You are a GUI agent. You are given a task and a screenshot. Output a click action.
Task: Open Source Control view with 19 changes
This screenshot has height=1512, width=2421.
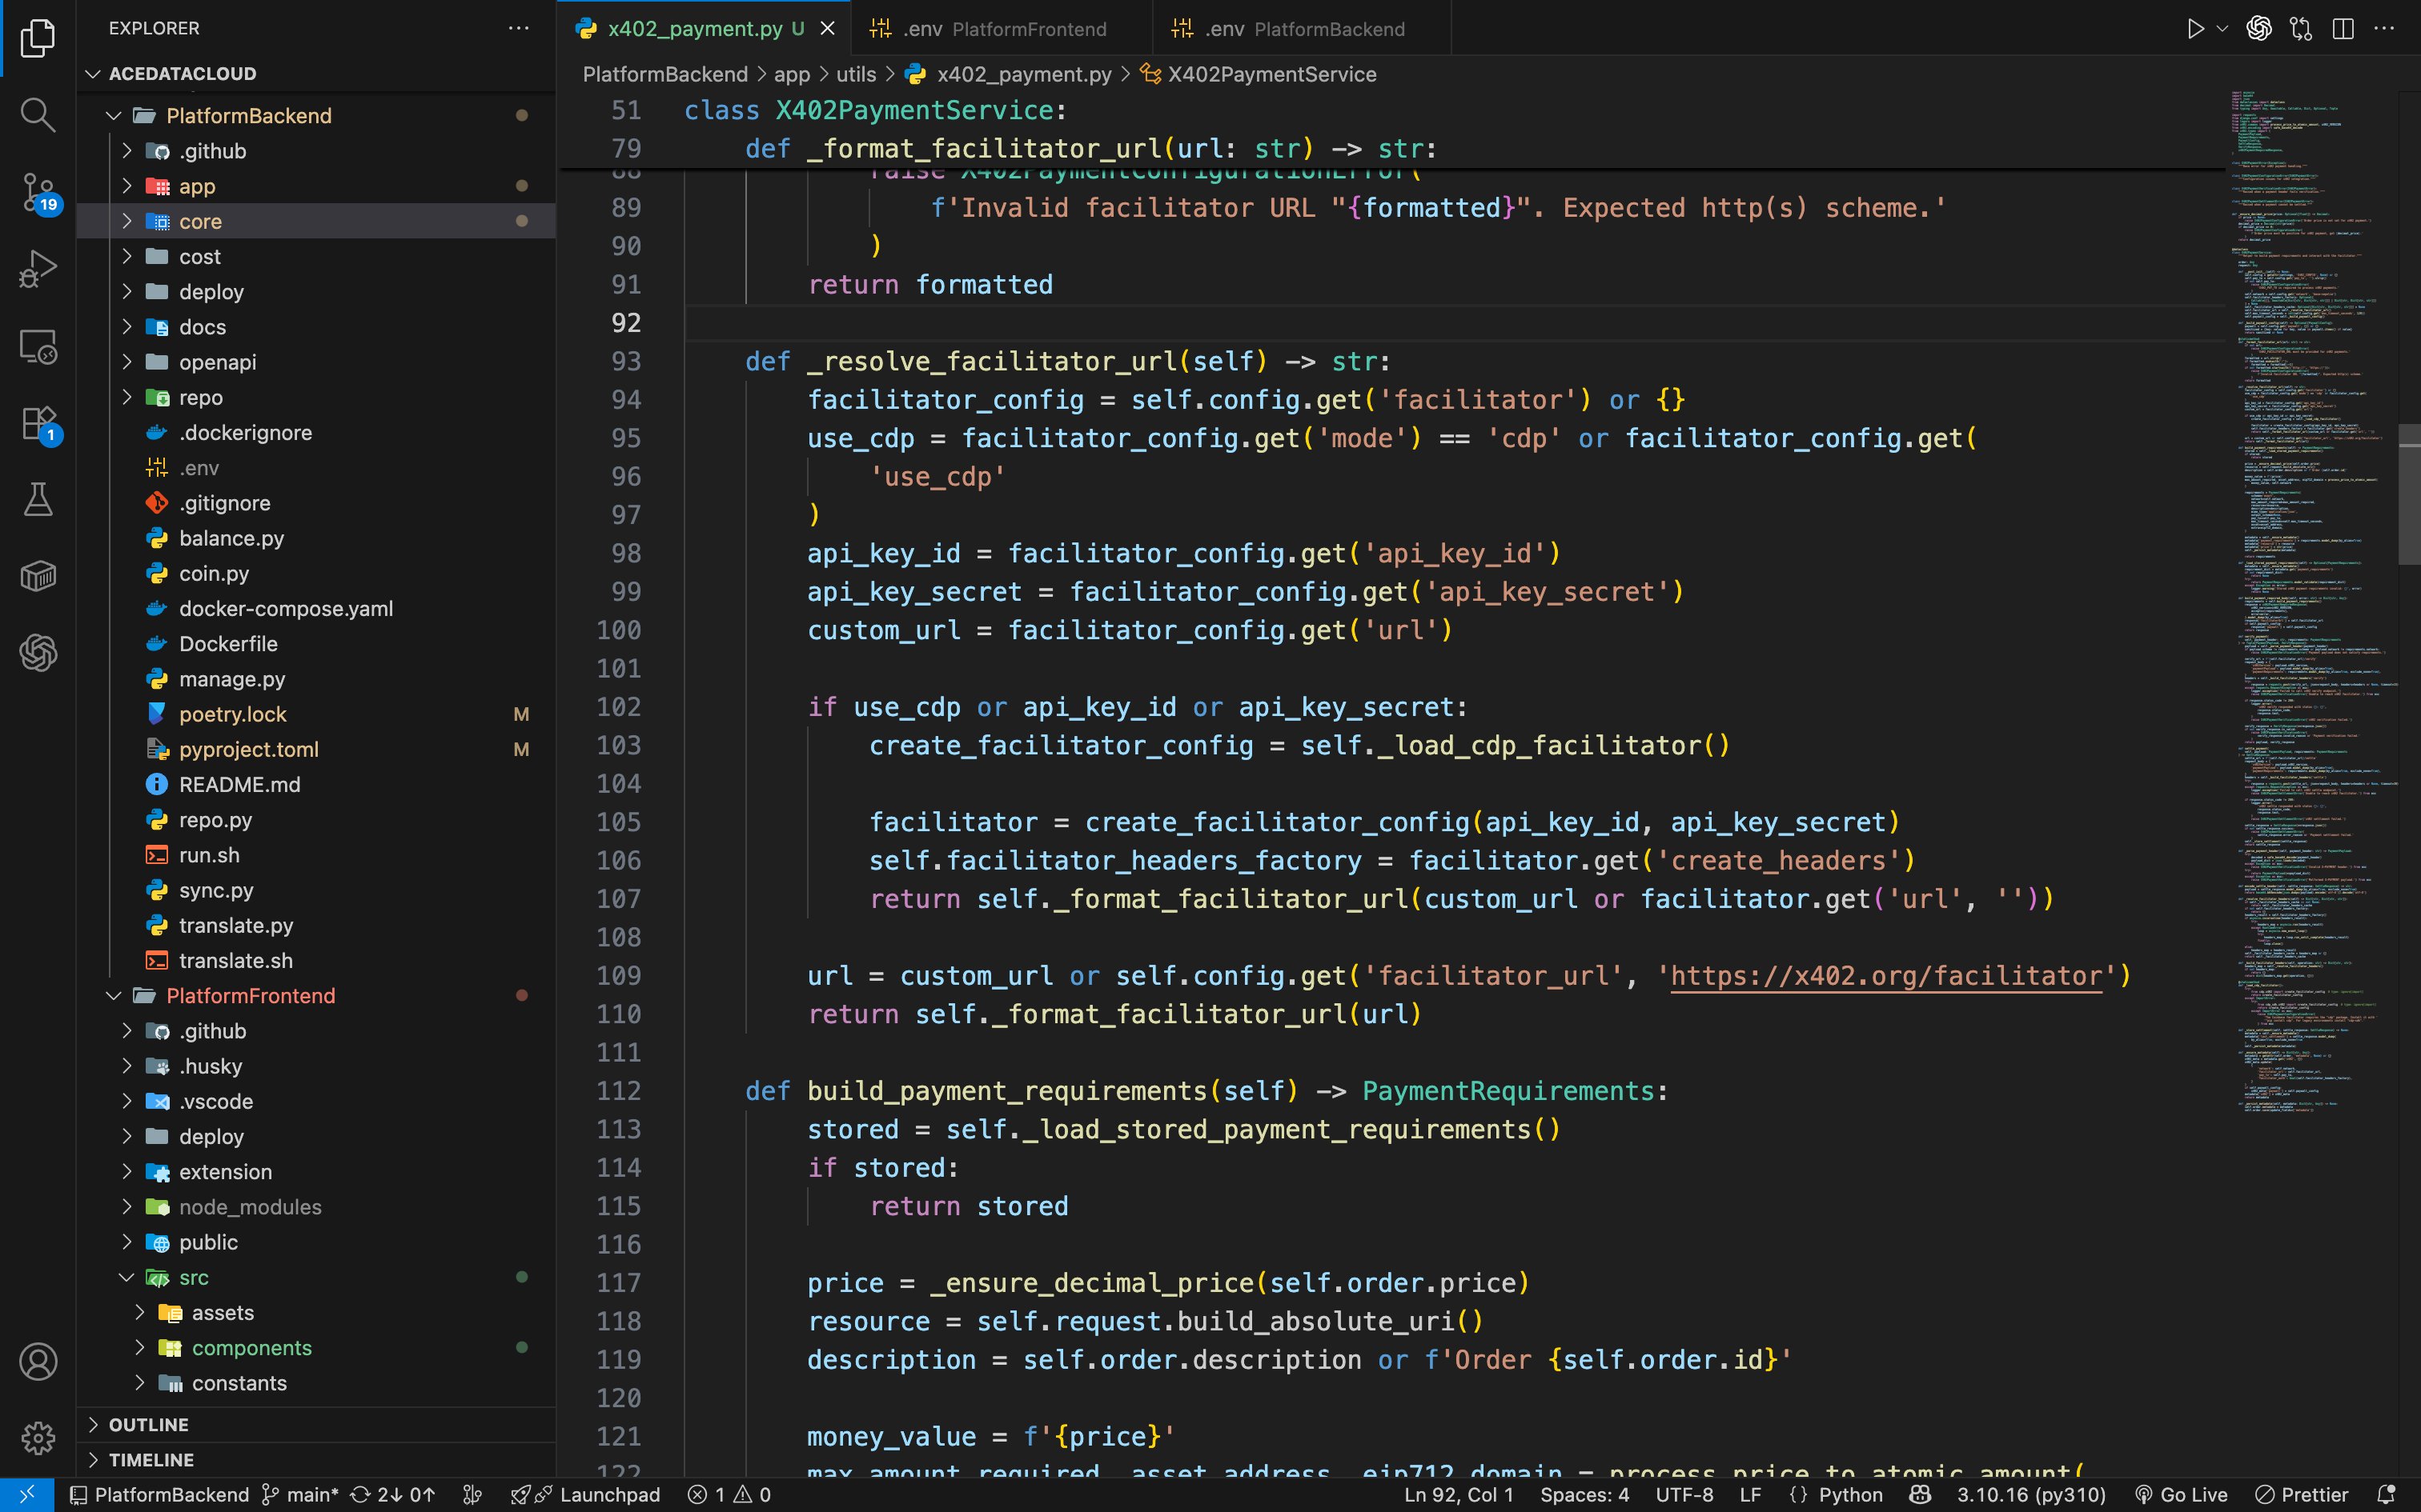pyautogui.click(x=37, y=191)
